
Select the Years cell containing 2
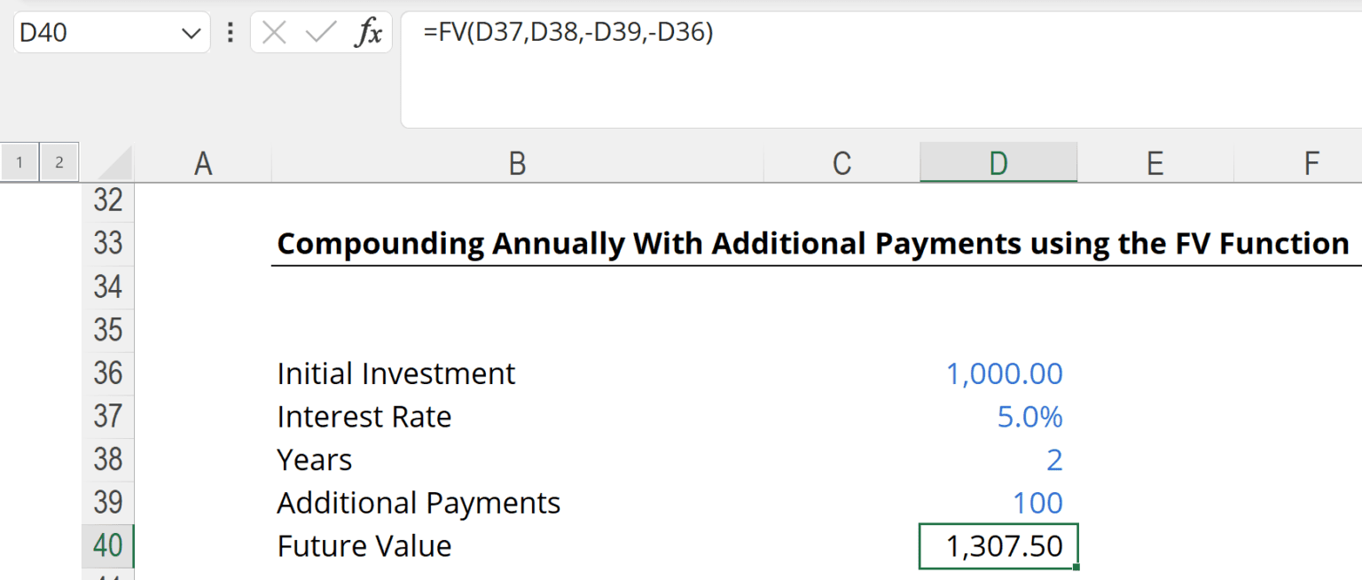click(x=998, y=459)
